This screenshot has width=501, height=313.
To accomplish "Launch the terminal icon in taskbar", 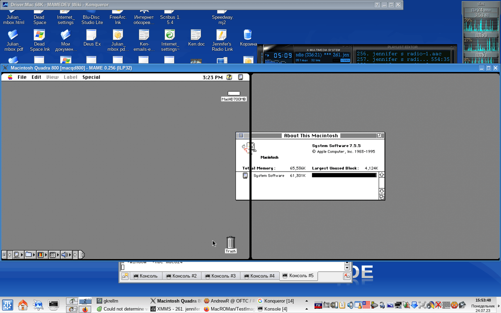I will coord(53,305).
